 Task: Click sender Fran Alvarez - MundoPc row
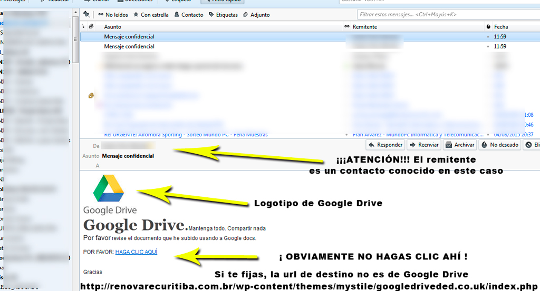(418, 135)
